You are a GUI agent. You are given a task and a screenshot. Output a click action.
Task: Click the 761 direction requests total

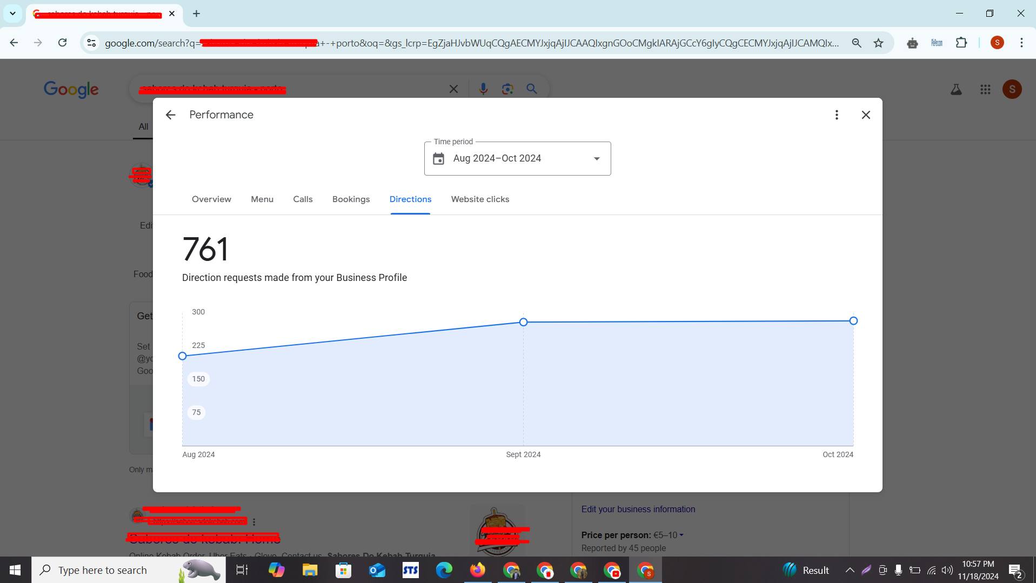point(205,249)
